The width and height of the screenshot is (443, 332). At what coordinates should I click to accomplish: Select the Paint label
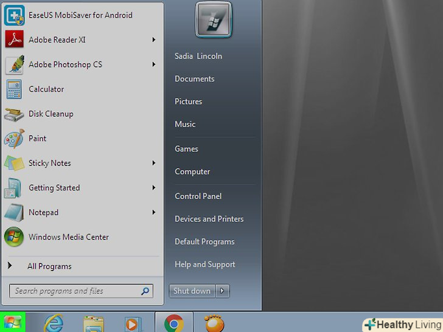click(x=37, y=139)
